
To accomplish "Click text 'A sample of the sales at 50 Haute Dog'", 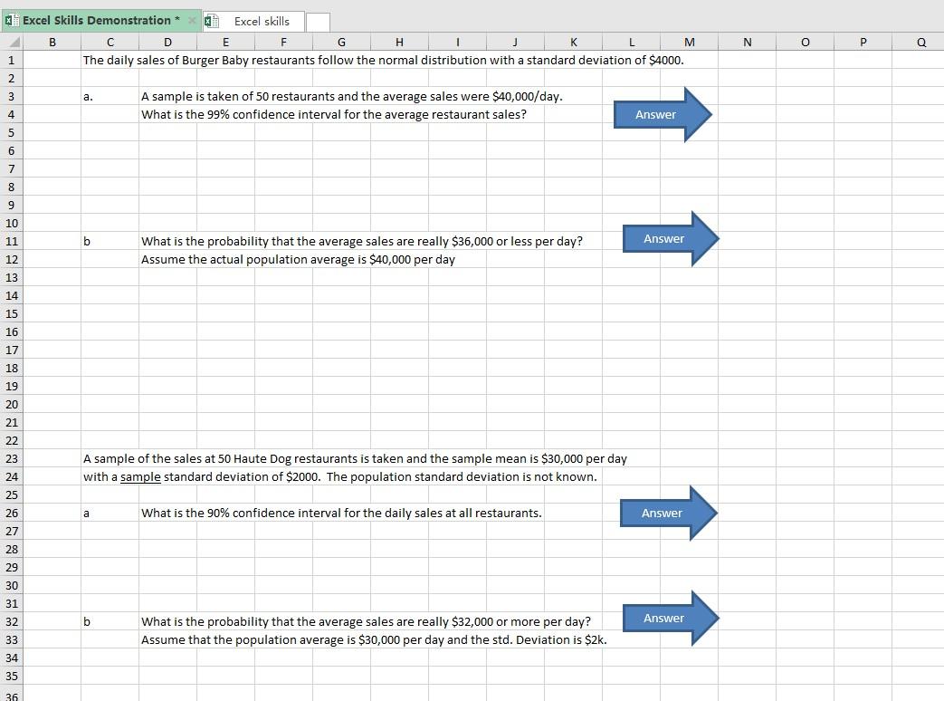I will point(187,459).
